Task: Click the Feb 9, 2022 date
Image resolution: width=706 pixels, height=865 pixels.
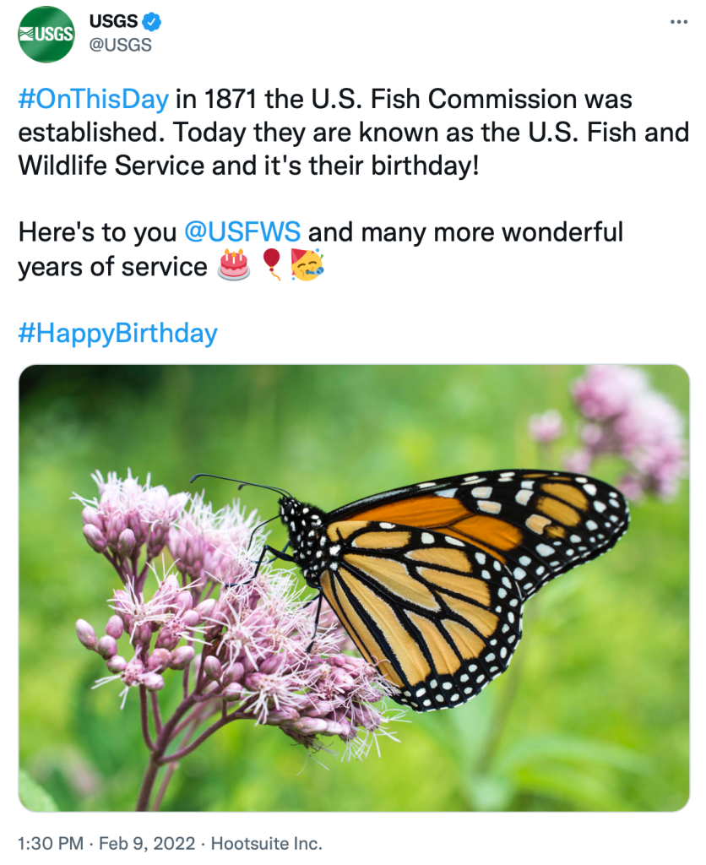Action: coord(149,842)
